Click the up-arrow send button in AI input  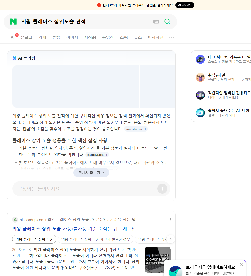point(162,189)
